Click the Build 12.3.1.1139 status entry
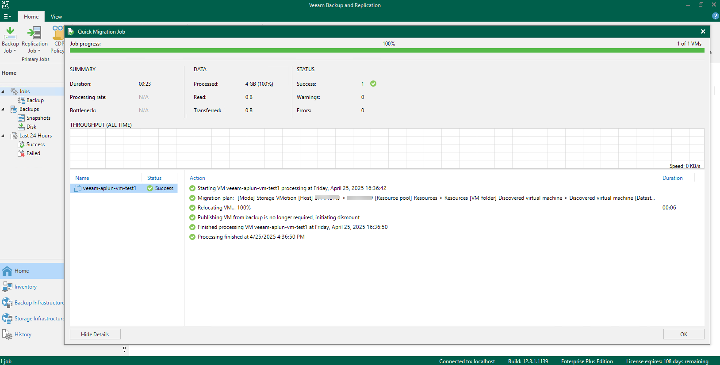 point(528,361)
